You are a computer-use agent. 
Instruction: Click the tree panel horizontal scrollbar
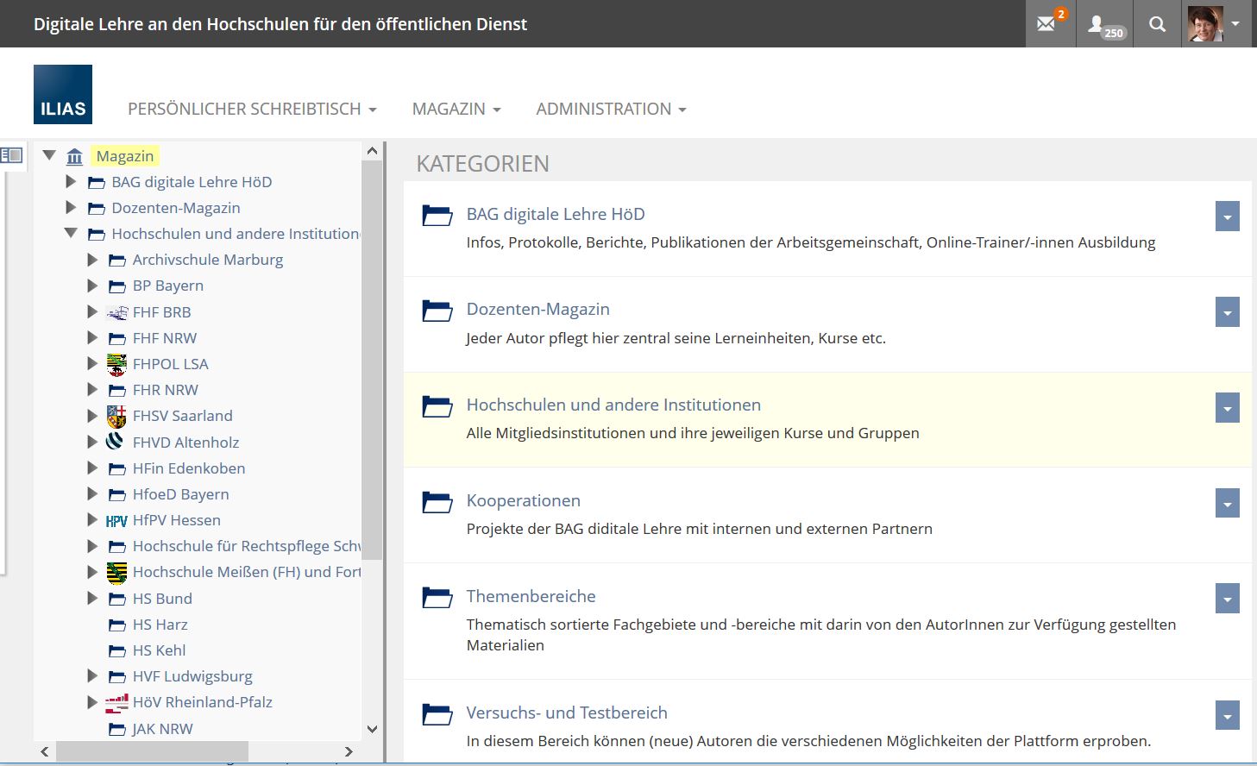(152, 751)
